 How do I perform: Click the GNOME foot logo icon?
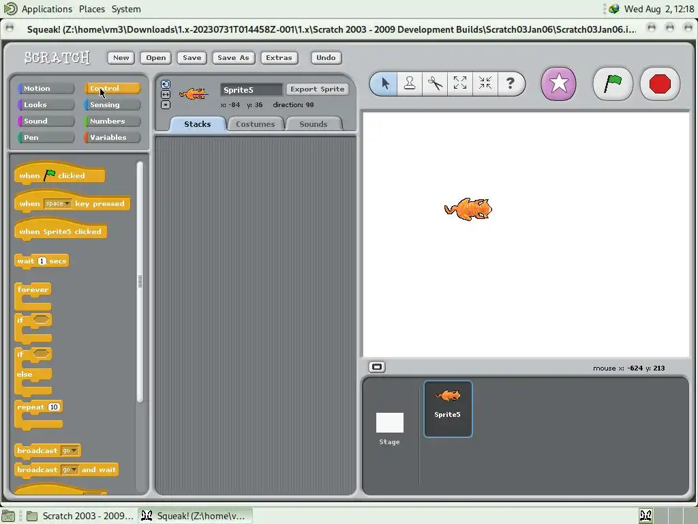(10, 8)
